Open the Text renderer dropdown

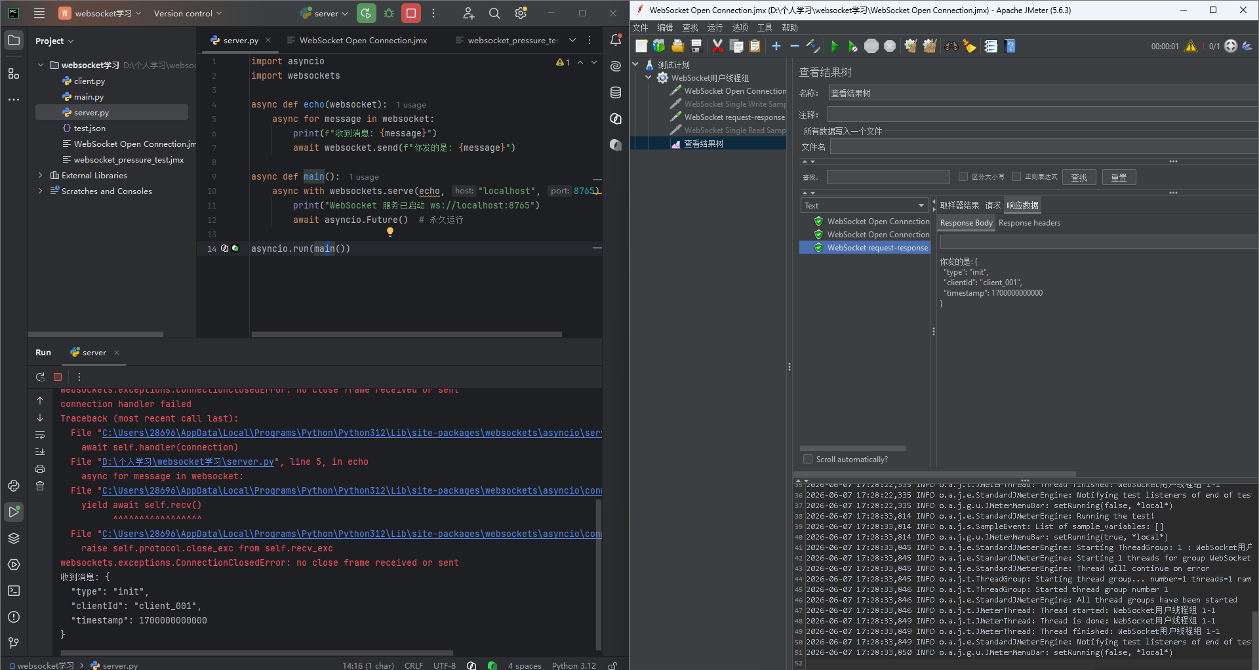(x=865, y=205)
